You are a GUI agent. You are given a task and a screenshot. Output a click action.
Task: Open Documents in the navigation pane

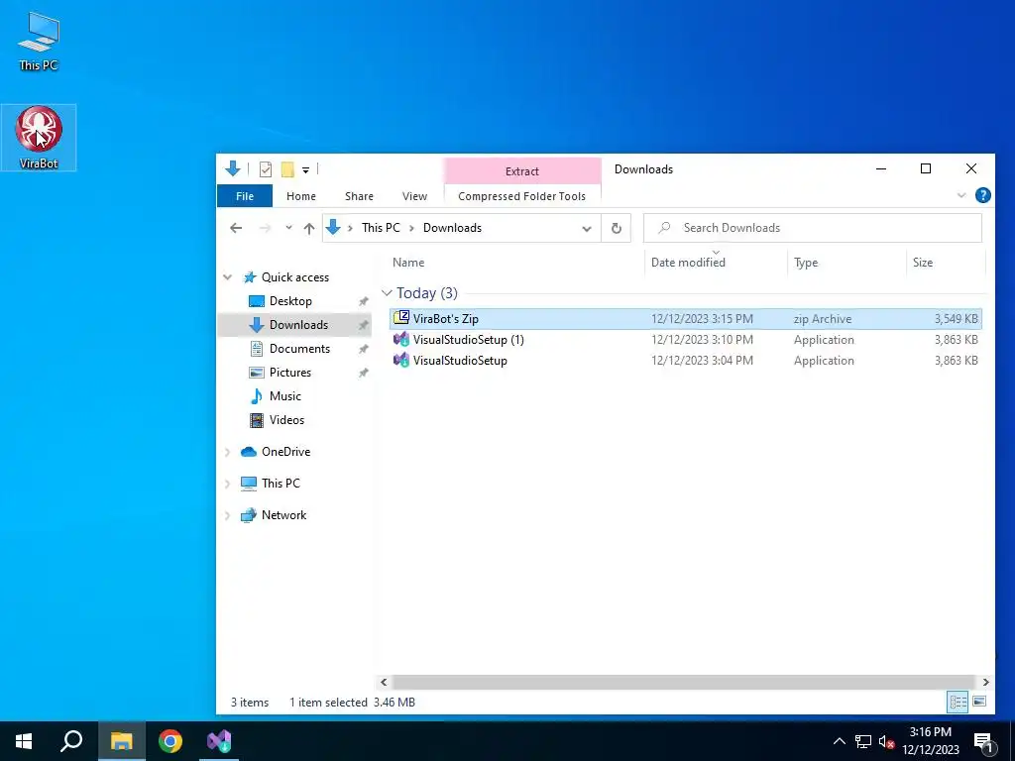299,349
